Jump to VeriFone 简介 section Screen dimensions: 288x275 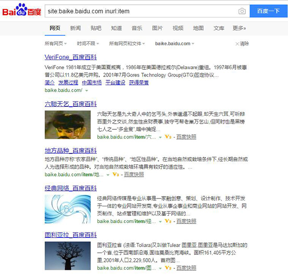49,83
